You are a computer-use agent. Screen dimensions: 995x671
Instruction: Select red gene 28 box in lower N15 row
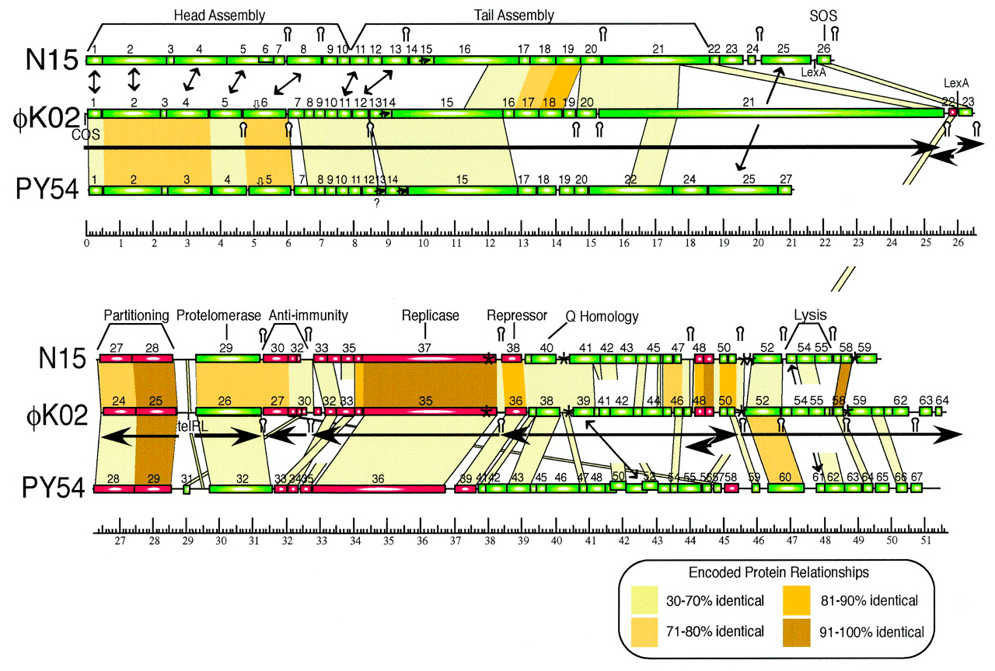(x=152, y=359)
